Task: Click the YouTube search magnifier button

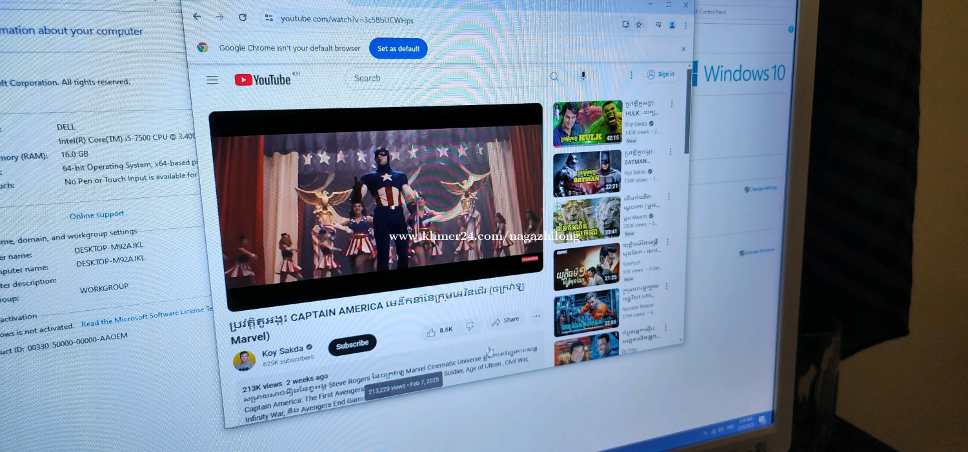Action: coord(554,77)
